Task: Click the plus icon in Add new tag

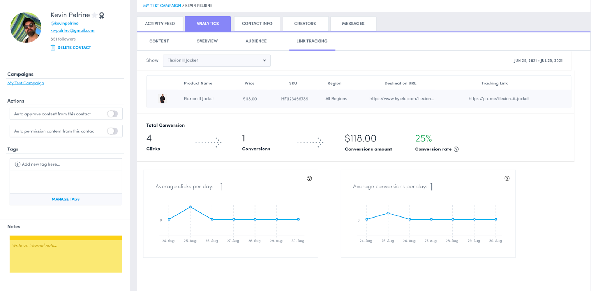Action: tap(17, 164)
